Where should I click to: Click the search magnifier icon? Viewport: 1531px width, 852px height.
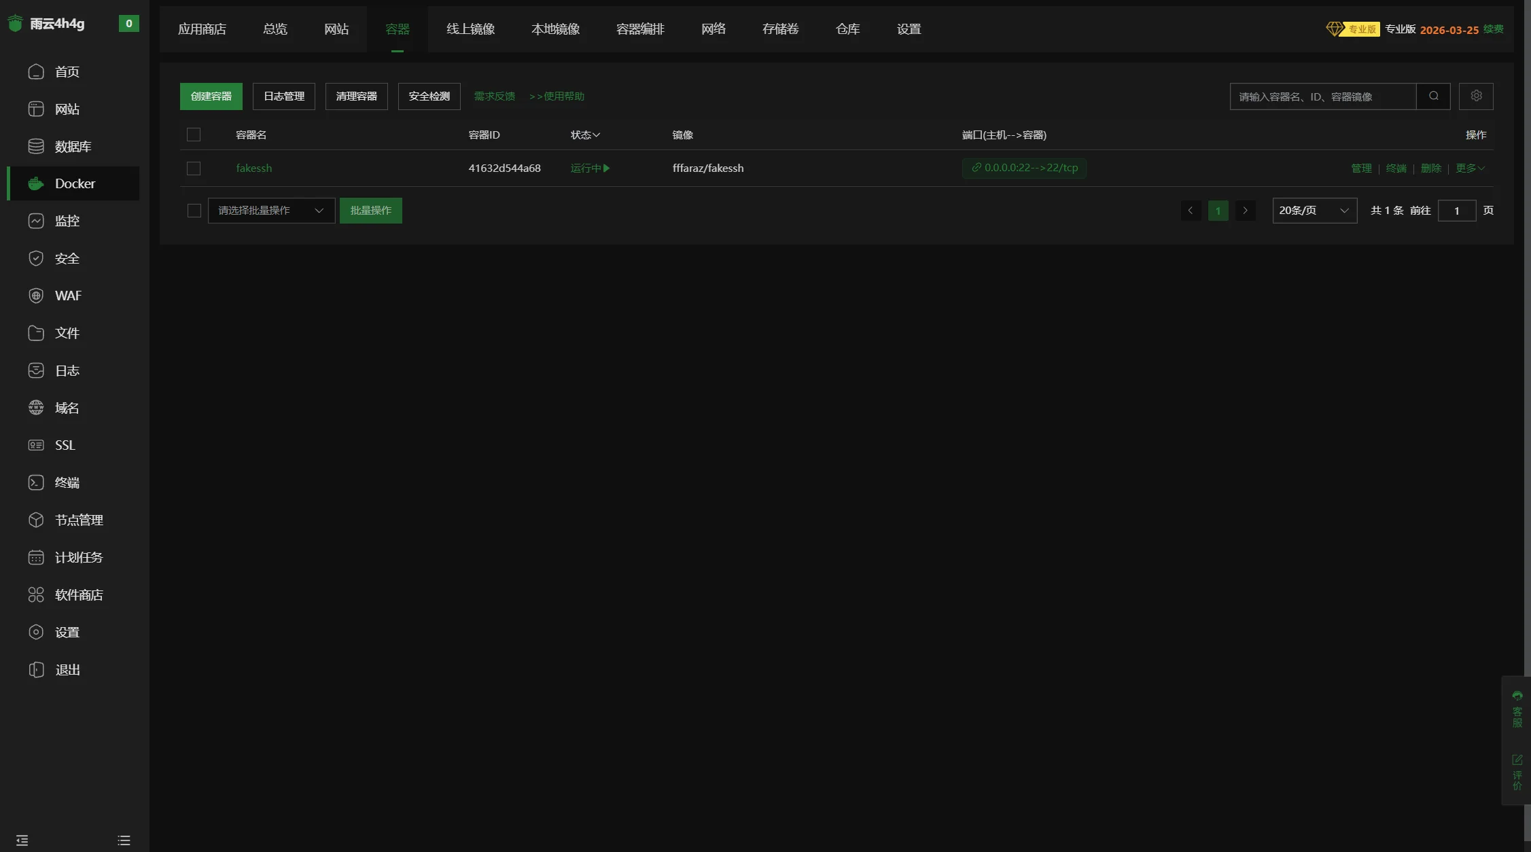point(1433,96)
